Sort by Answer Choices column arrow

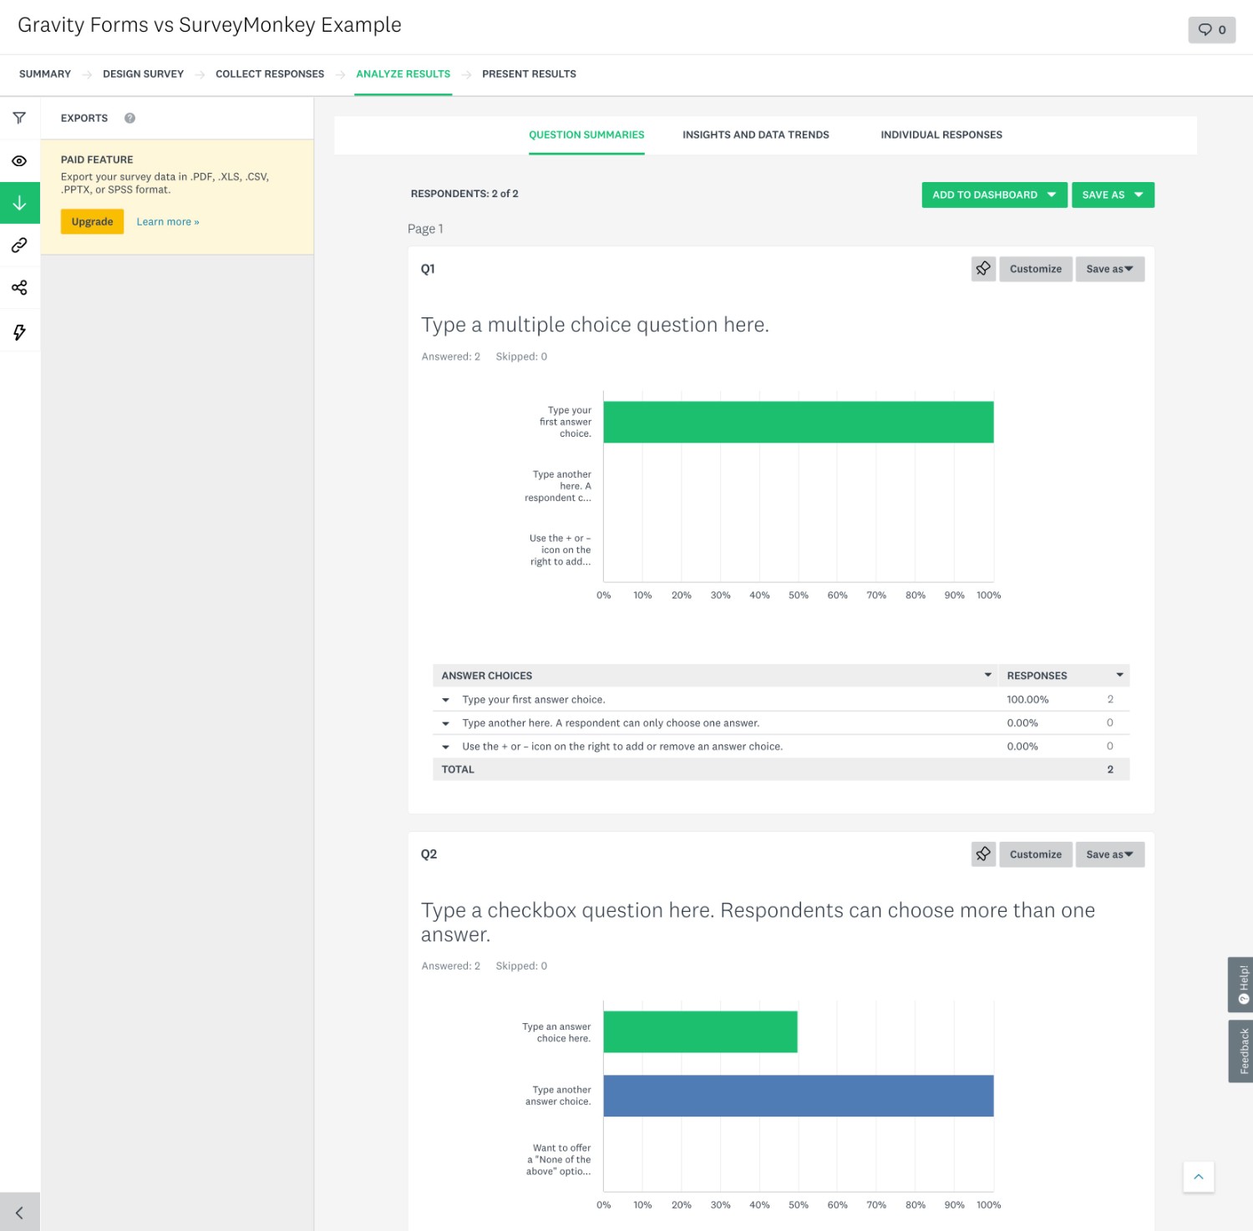coord(987,675)
